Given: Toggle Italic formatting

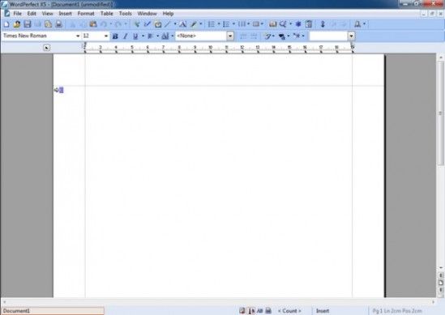Looking at the screenshot, I should pyautogui.click(x=125, y=36).
